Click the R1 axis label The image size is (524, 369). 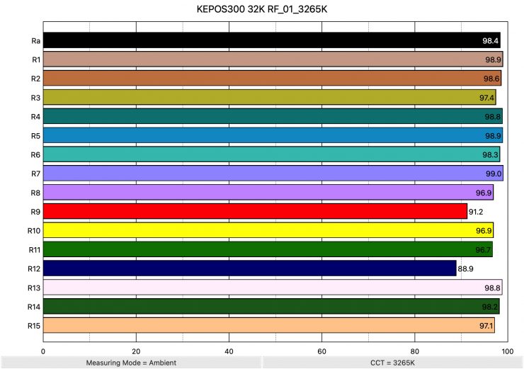pos(35,59)
